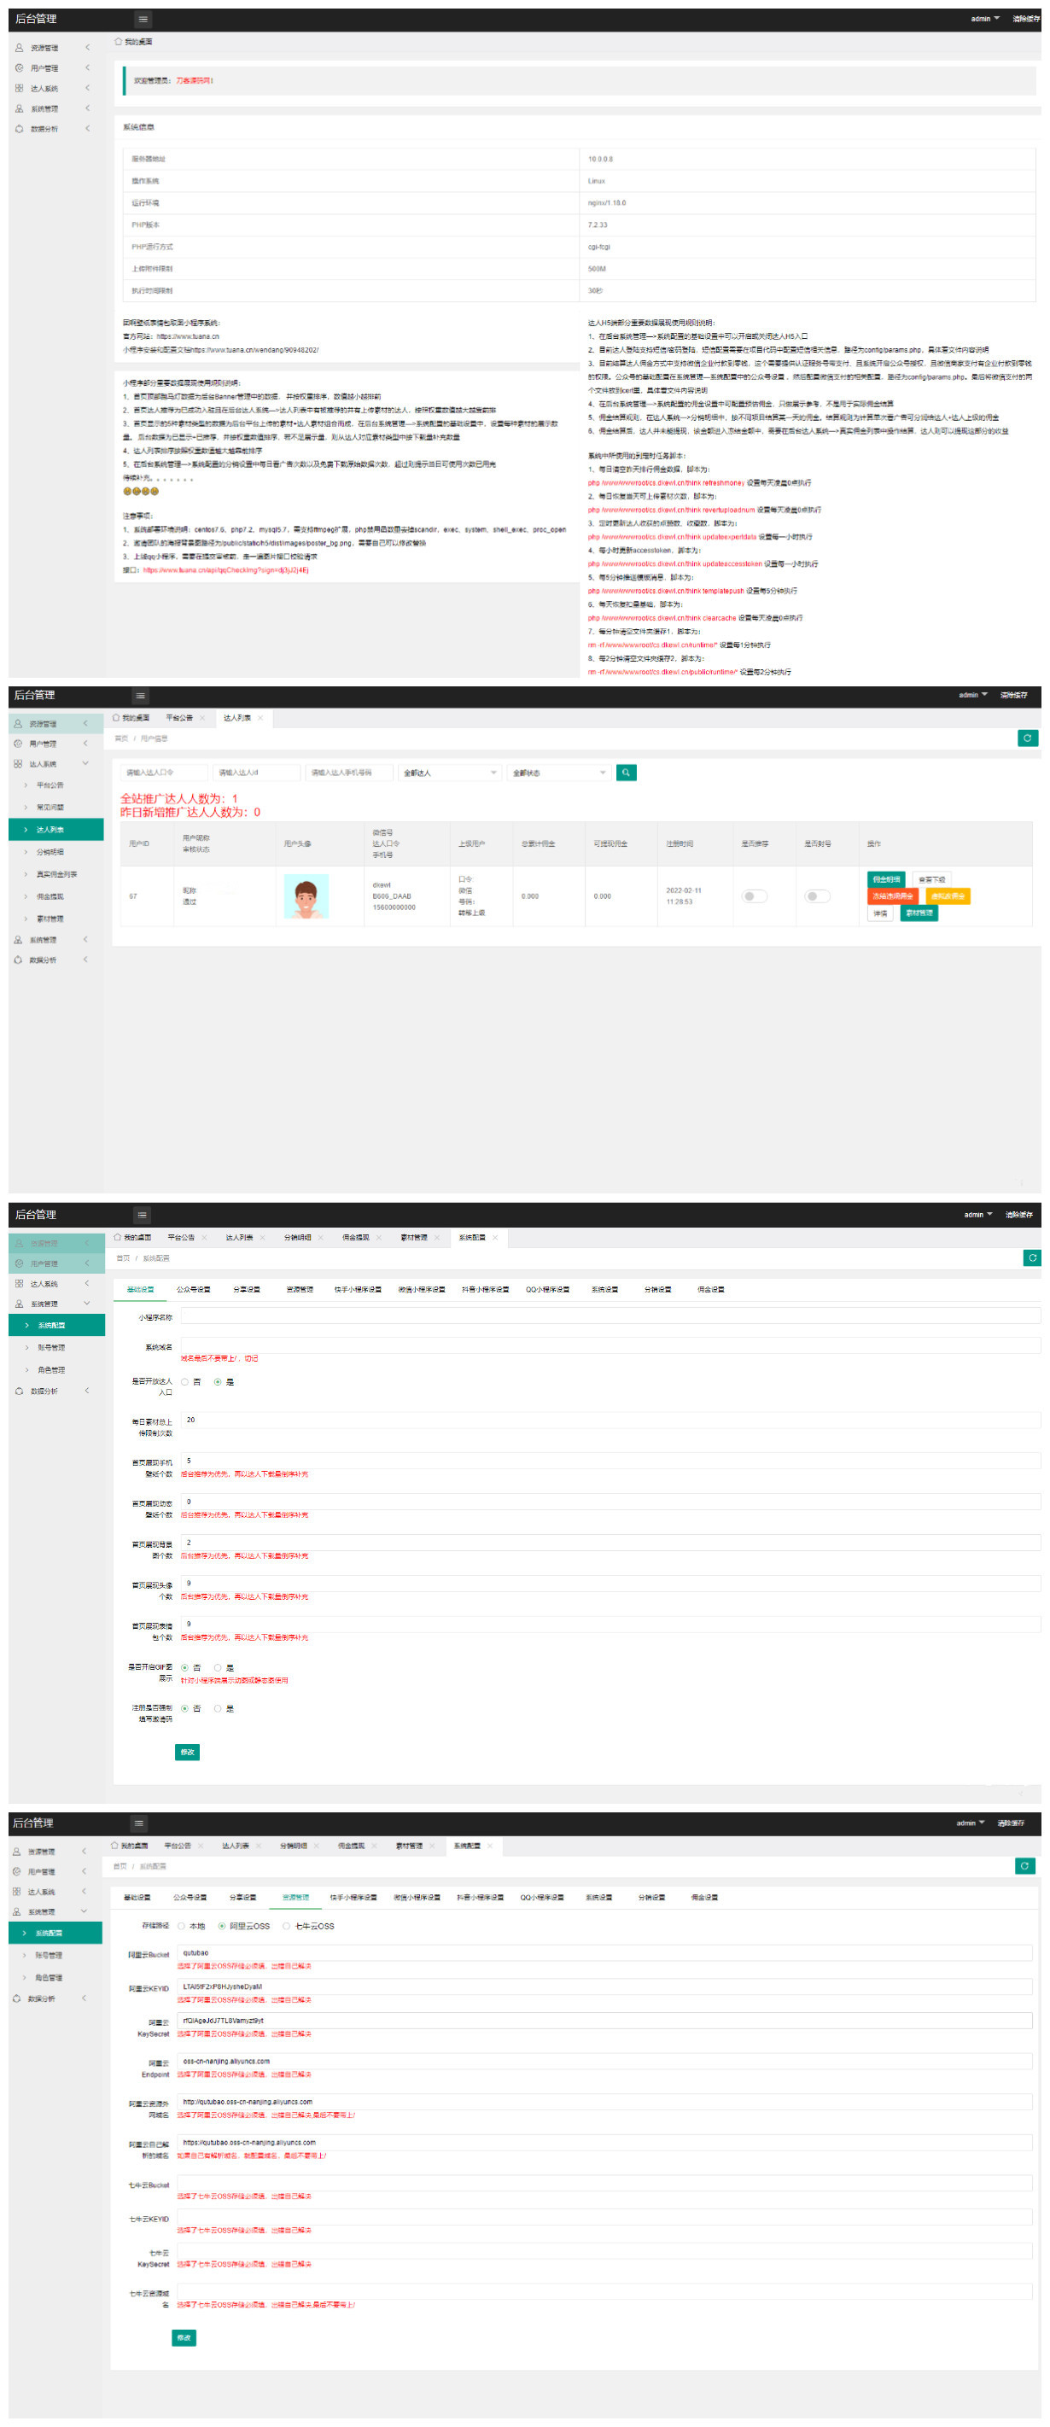Click the home icon on 我的桌面 tab, top panel
The image size is (1050, 2427).
coord(118,42)
